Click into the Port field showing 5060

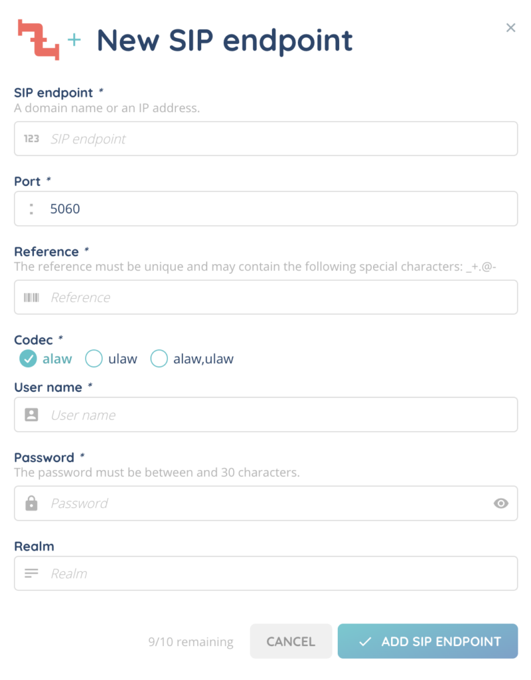(x=279, y=209)
